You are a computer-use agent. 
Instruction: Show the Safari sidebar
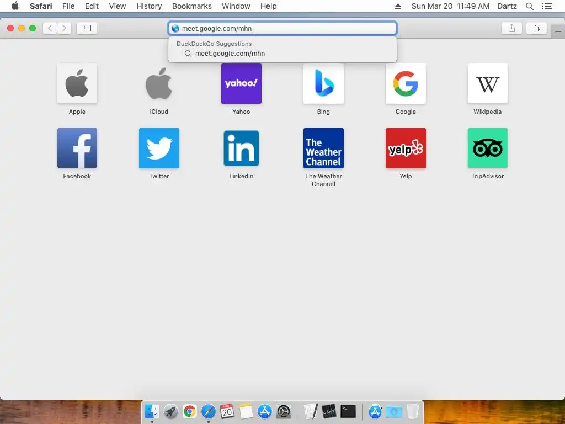(87, 28)
